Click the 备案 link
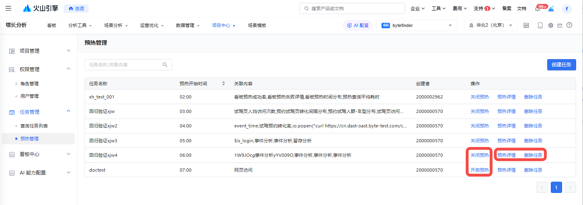The width and height of the screenshot is (583, 205). [x=507, y=8]
